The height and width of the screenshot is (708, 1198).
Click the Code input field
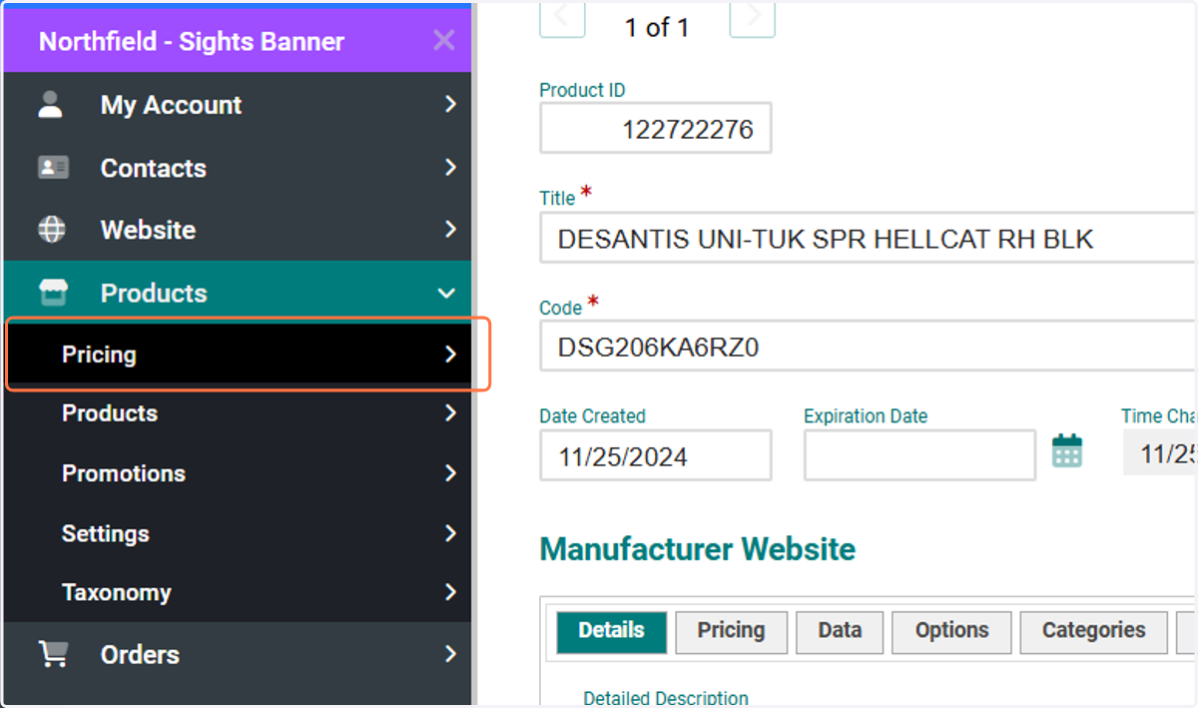click(868, 347)
